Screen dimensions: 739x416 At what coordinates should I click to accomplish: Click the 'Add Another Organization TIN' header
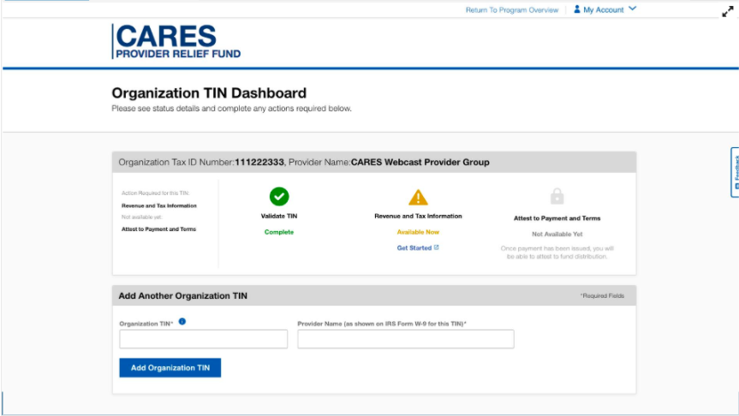coord(183,296)
